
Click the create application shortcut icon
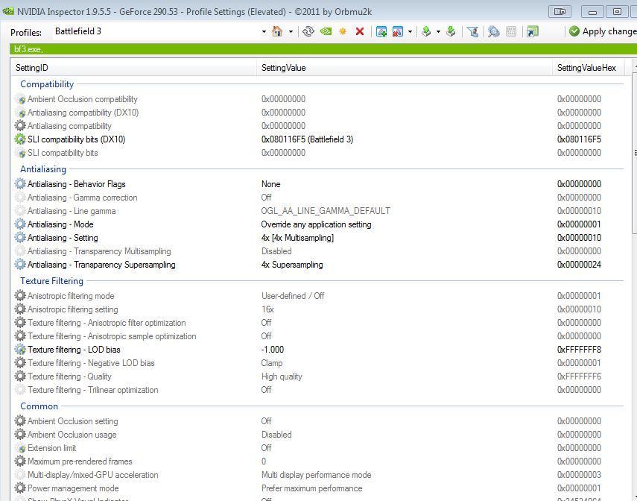pos(532,31)
